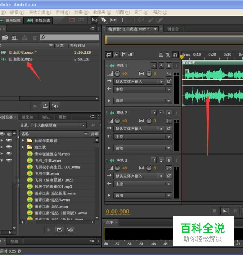
Task: Click the transport Play button
Action: click(225, 211)
